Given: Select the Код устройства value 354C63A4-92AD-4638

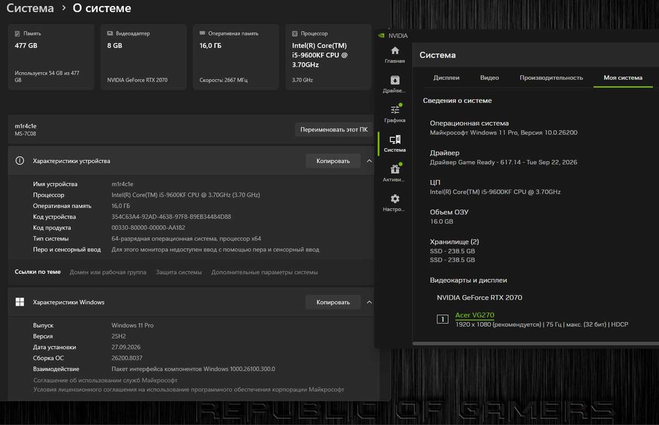Looking at the screenshot, I should pos(171,217).
